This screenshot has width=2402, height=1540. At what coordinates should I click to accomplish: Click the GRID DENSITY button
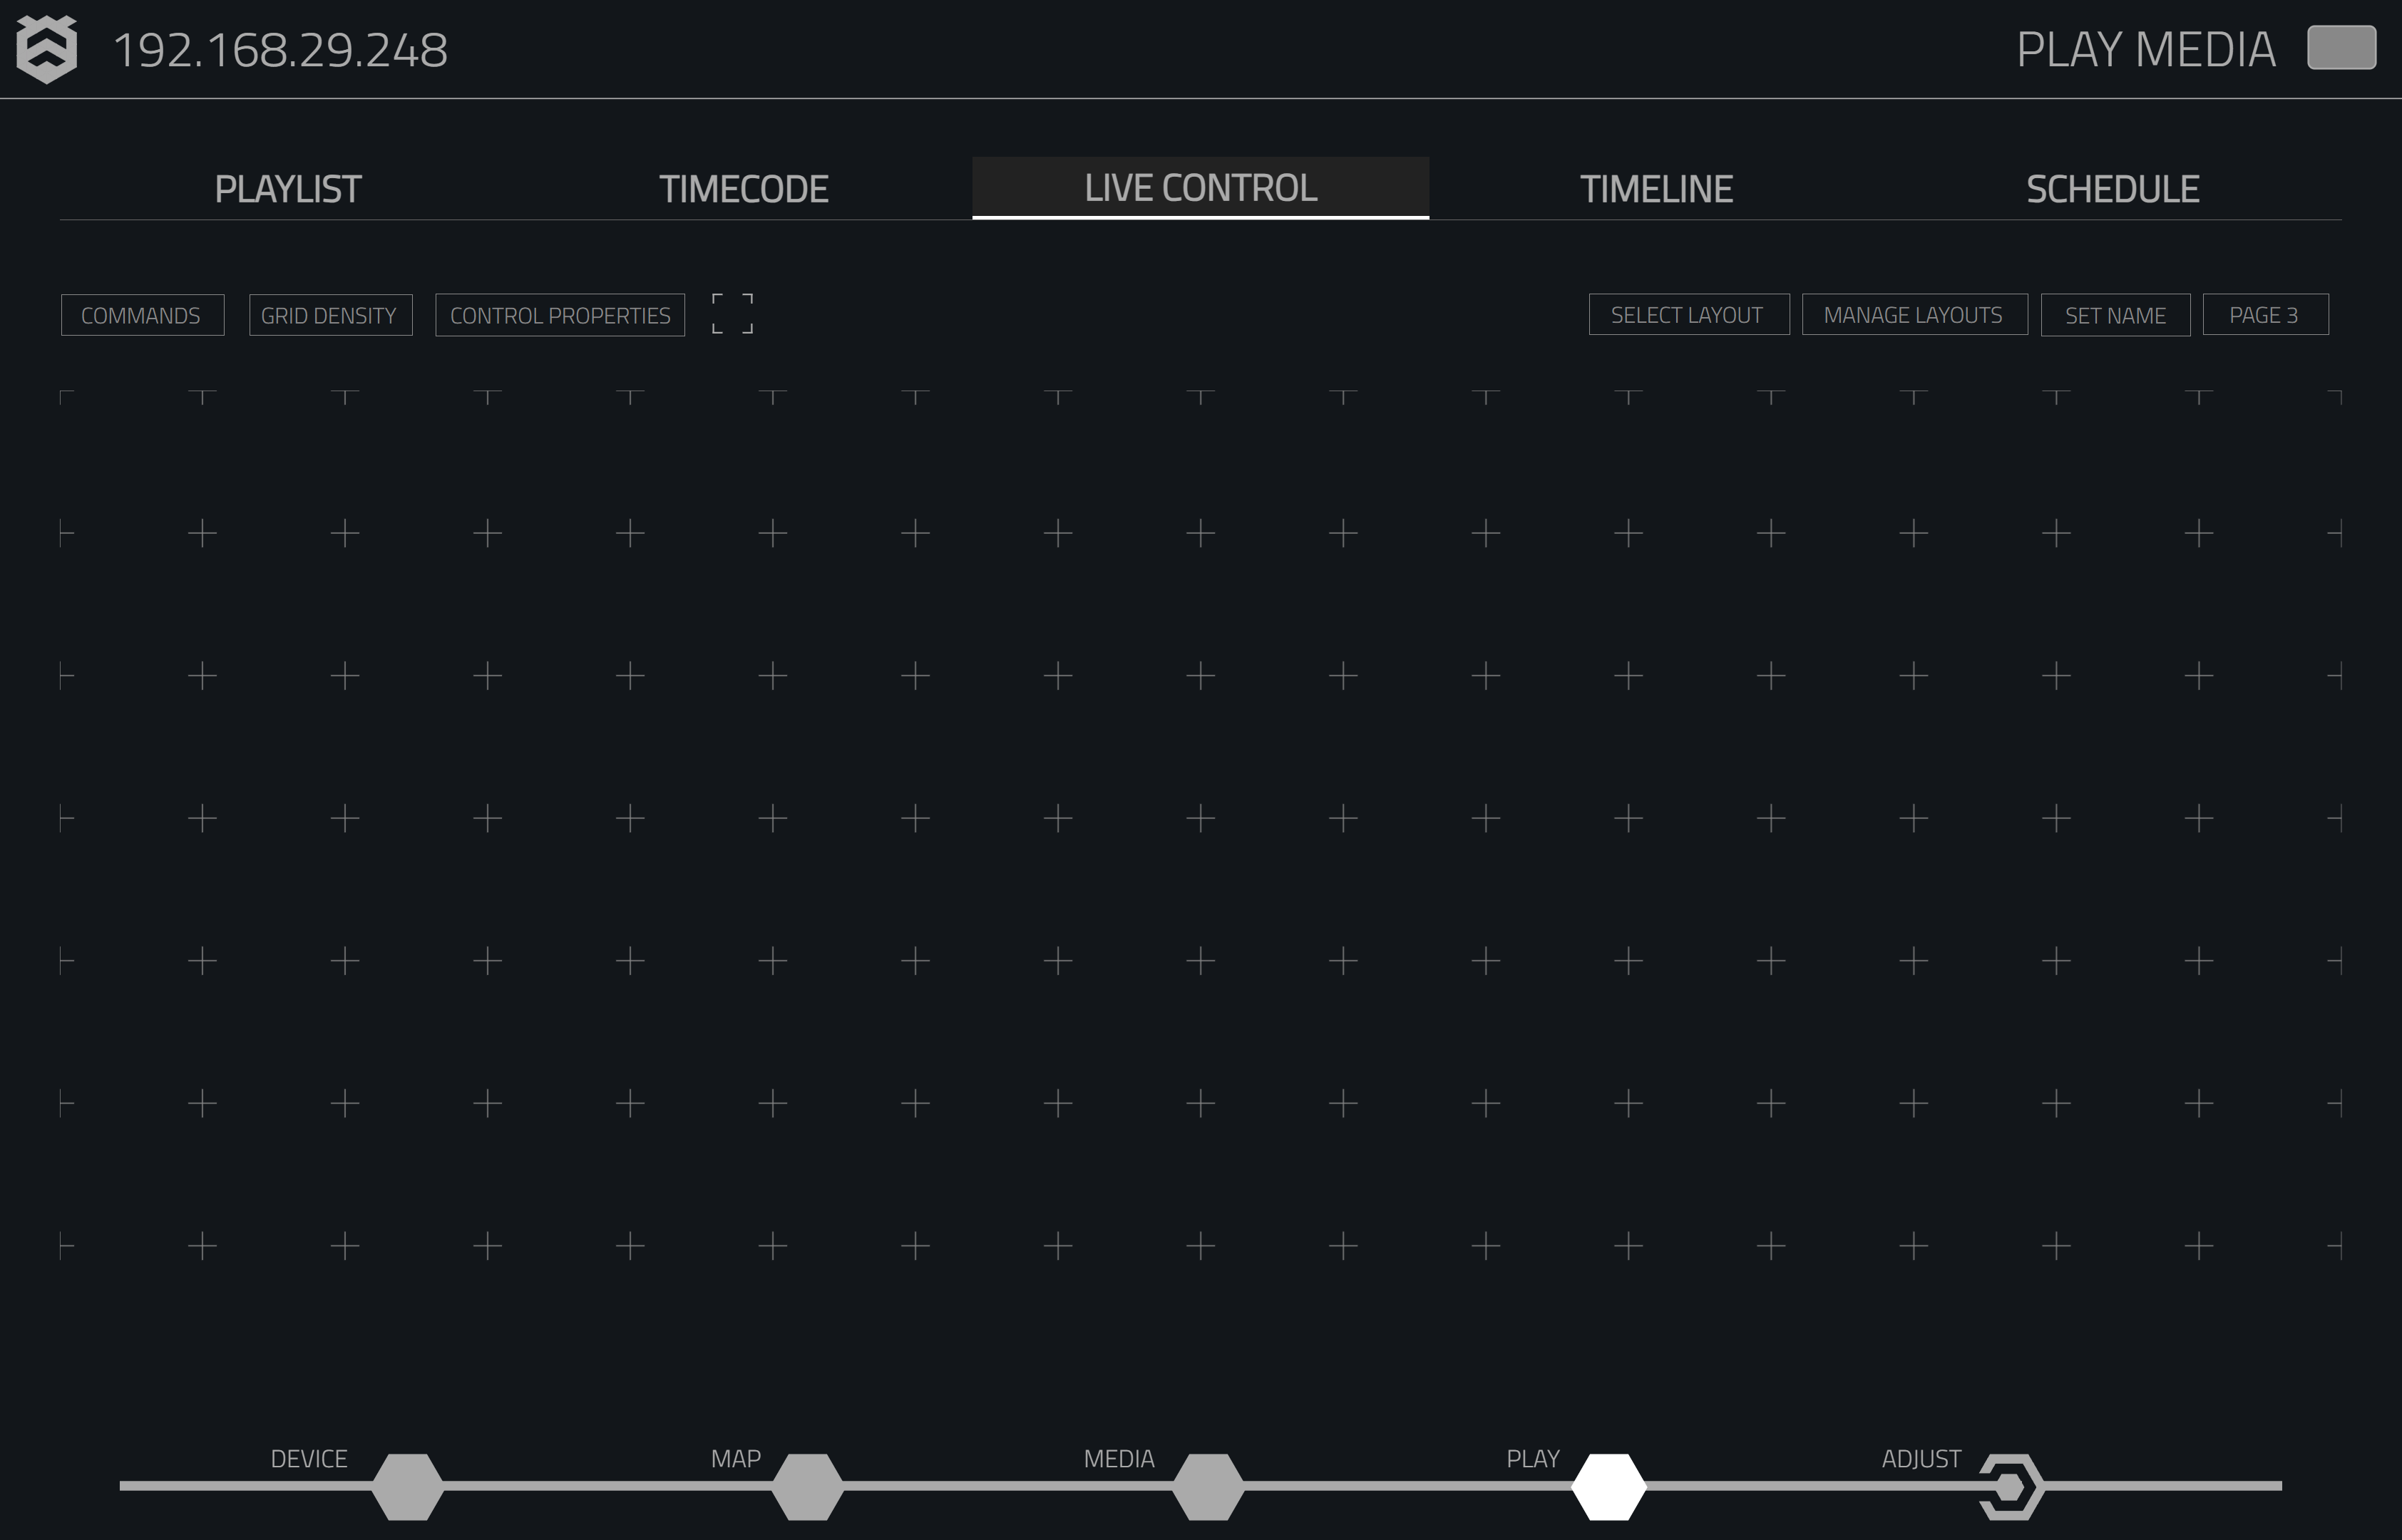(330, 315)
